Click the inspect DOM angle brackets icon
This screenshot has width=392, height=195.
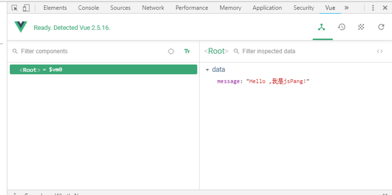(380, 51)
